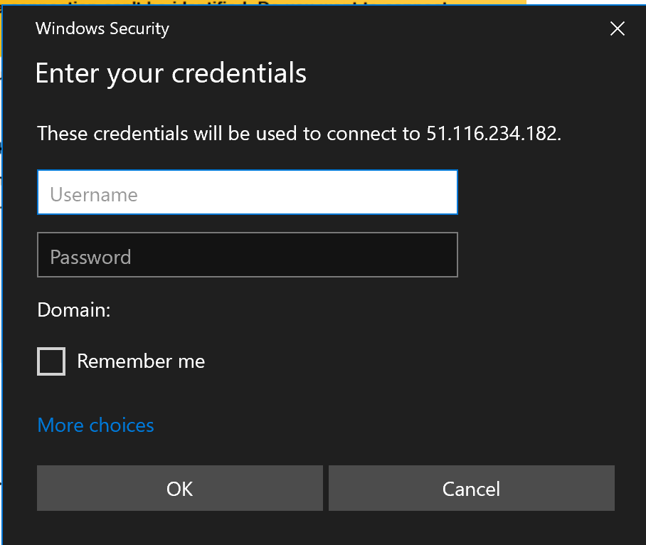The width and height of the screenshot is (646, 545).
Task: Focus the Password input field
Action: (x=247, y=255)
